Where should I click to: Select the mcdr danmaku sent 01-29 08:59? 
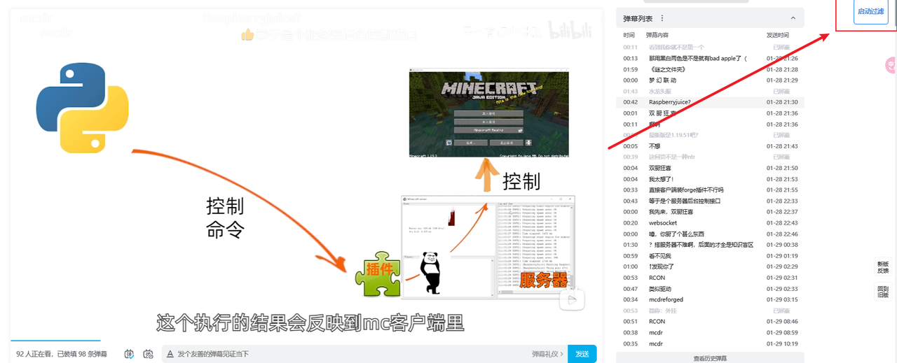click(x=710, y=332)
